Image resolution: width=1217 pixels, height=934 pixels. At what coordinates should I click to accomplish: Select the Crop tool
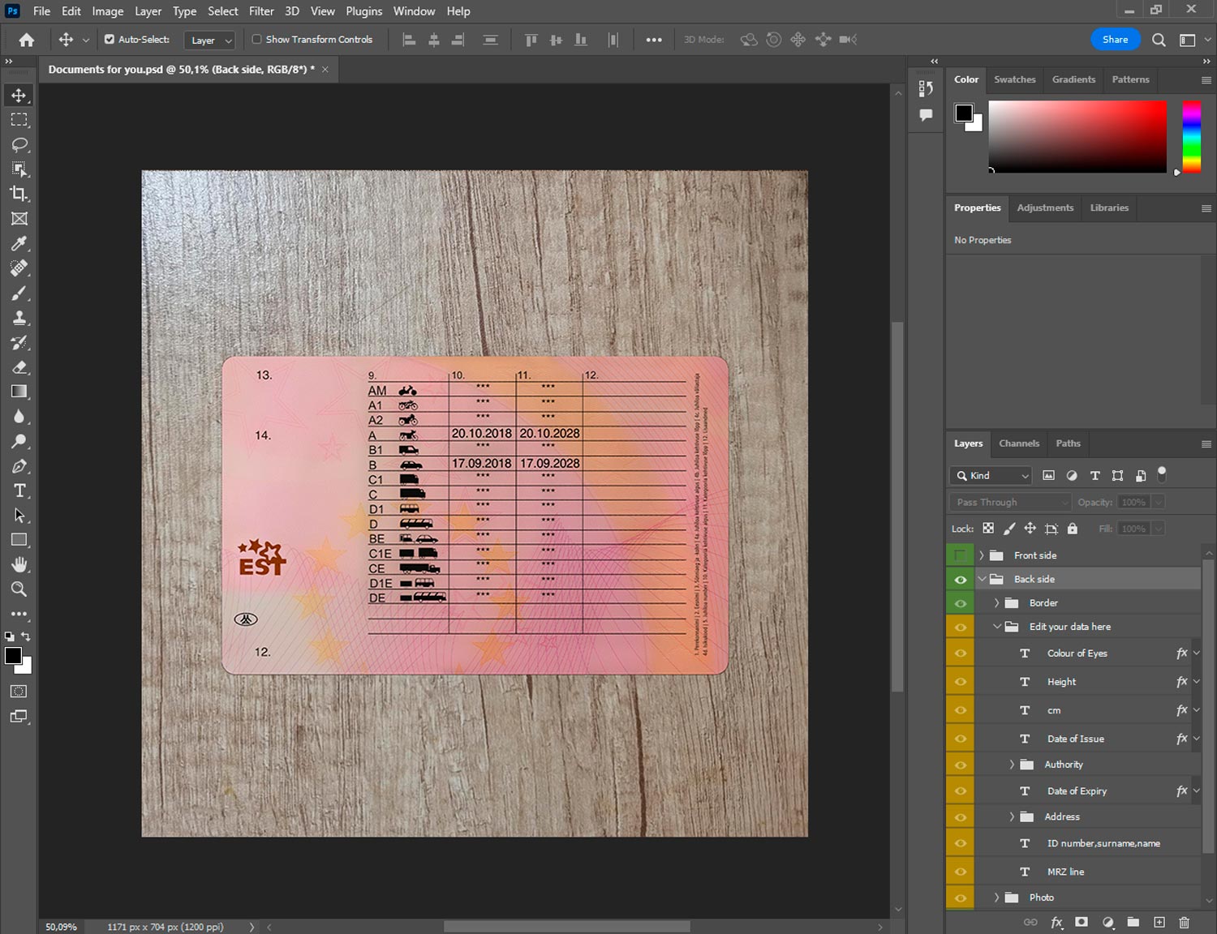click(19, 194)
